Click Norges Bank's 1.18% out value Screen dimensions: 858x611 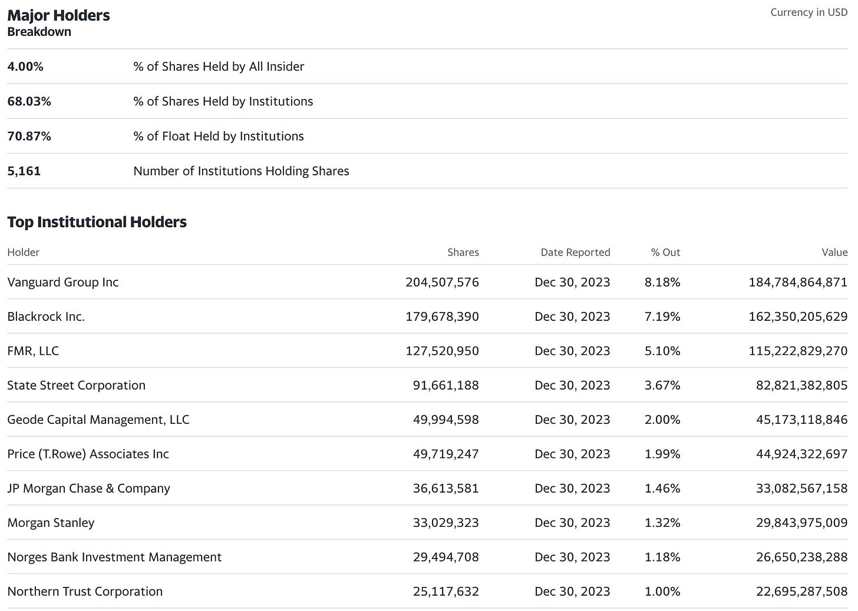[662, 557]
